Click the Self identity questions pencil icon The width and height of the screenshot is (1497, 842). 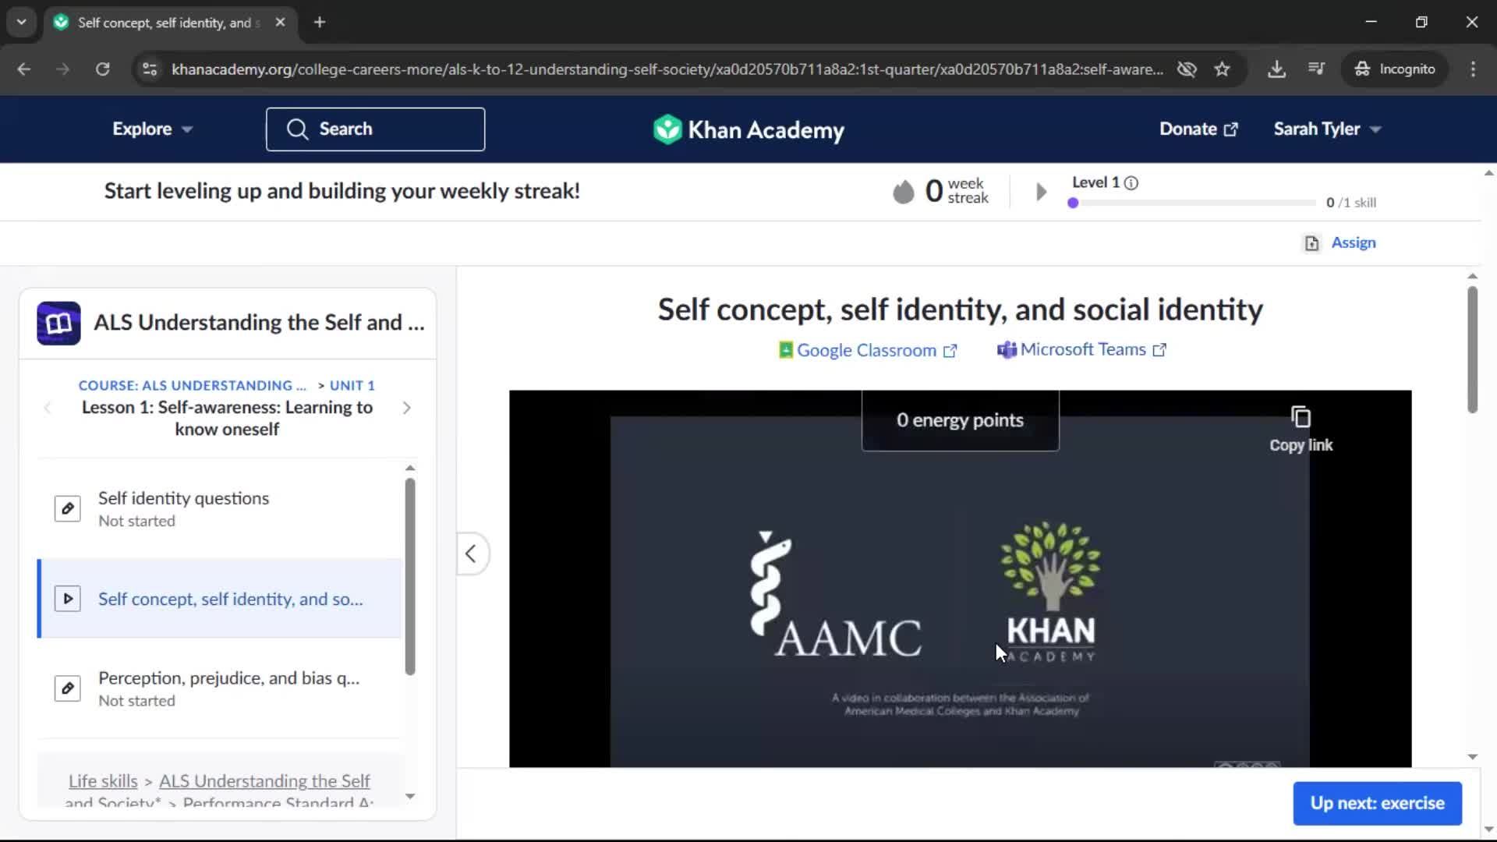point(68,508)
